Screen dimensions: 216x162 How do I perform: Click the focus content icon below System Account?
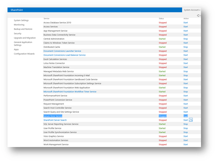198,15
